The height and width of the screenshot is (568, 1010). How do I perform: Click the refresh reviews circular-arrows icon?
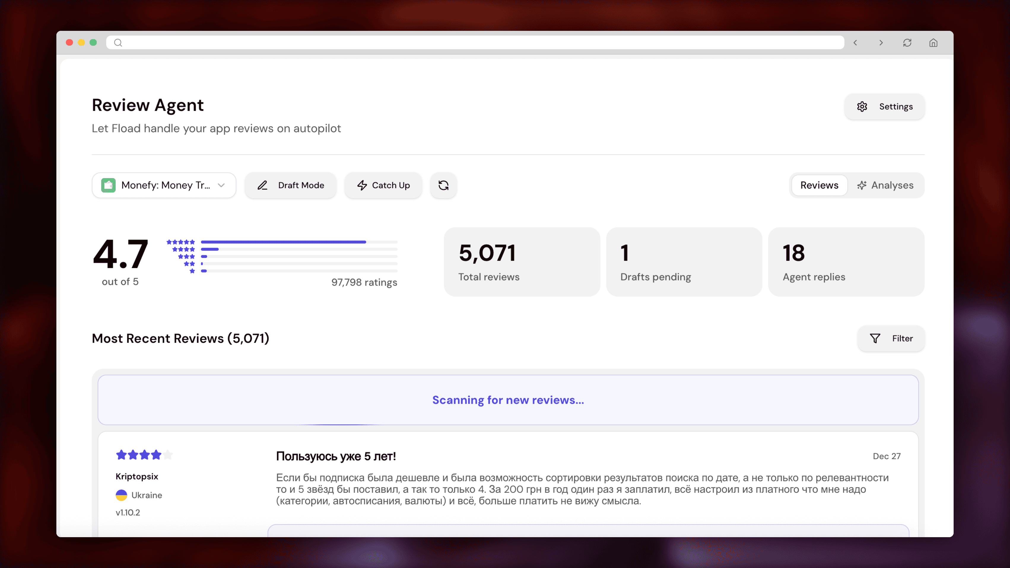coord(444,185)
